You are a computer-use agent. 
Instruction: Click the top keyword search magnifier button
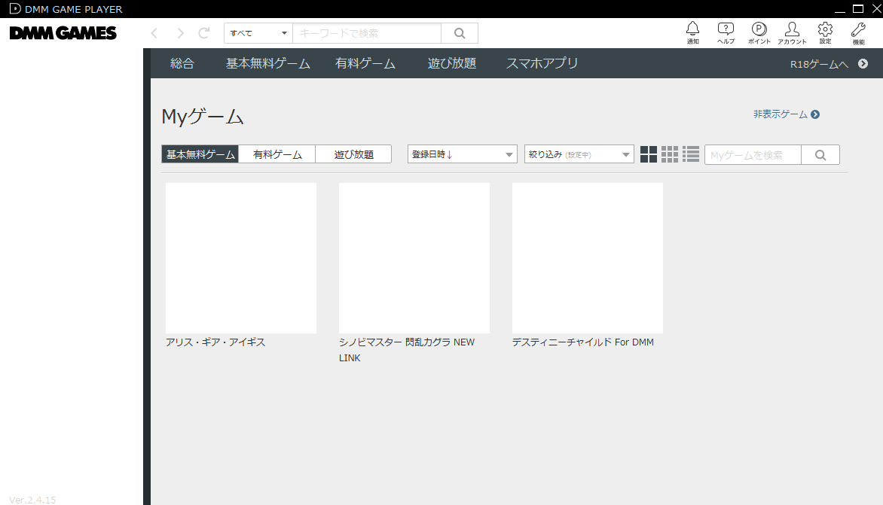(x=460, y=33)
